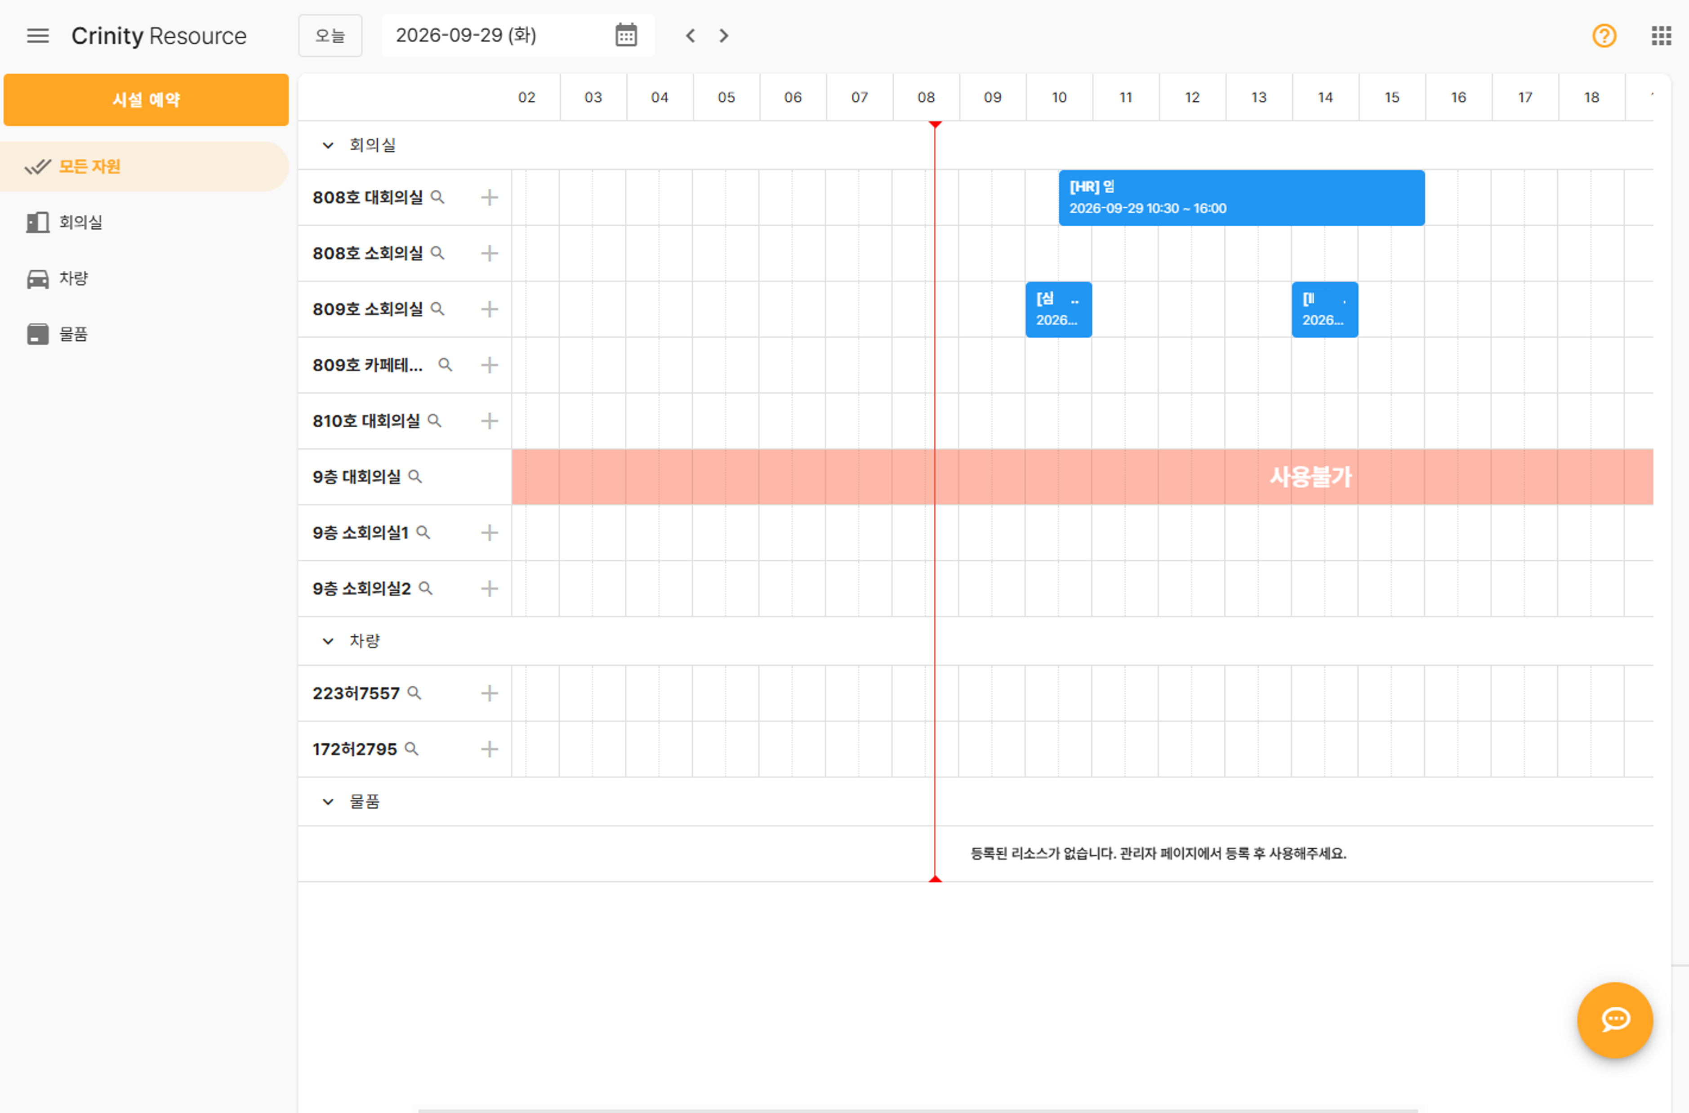Click the 810호 대회의실 room name
The width and height of the screenshot is (1689, 1113).
(366, 421)
